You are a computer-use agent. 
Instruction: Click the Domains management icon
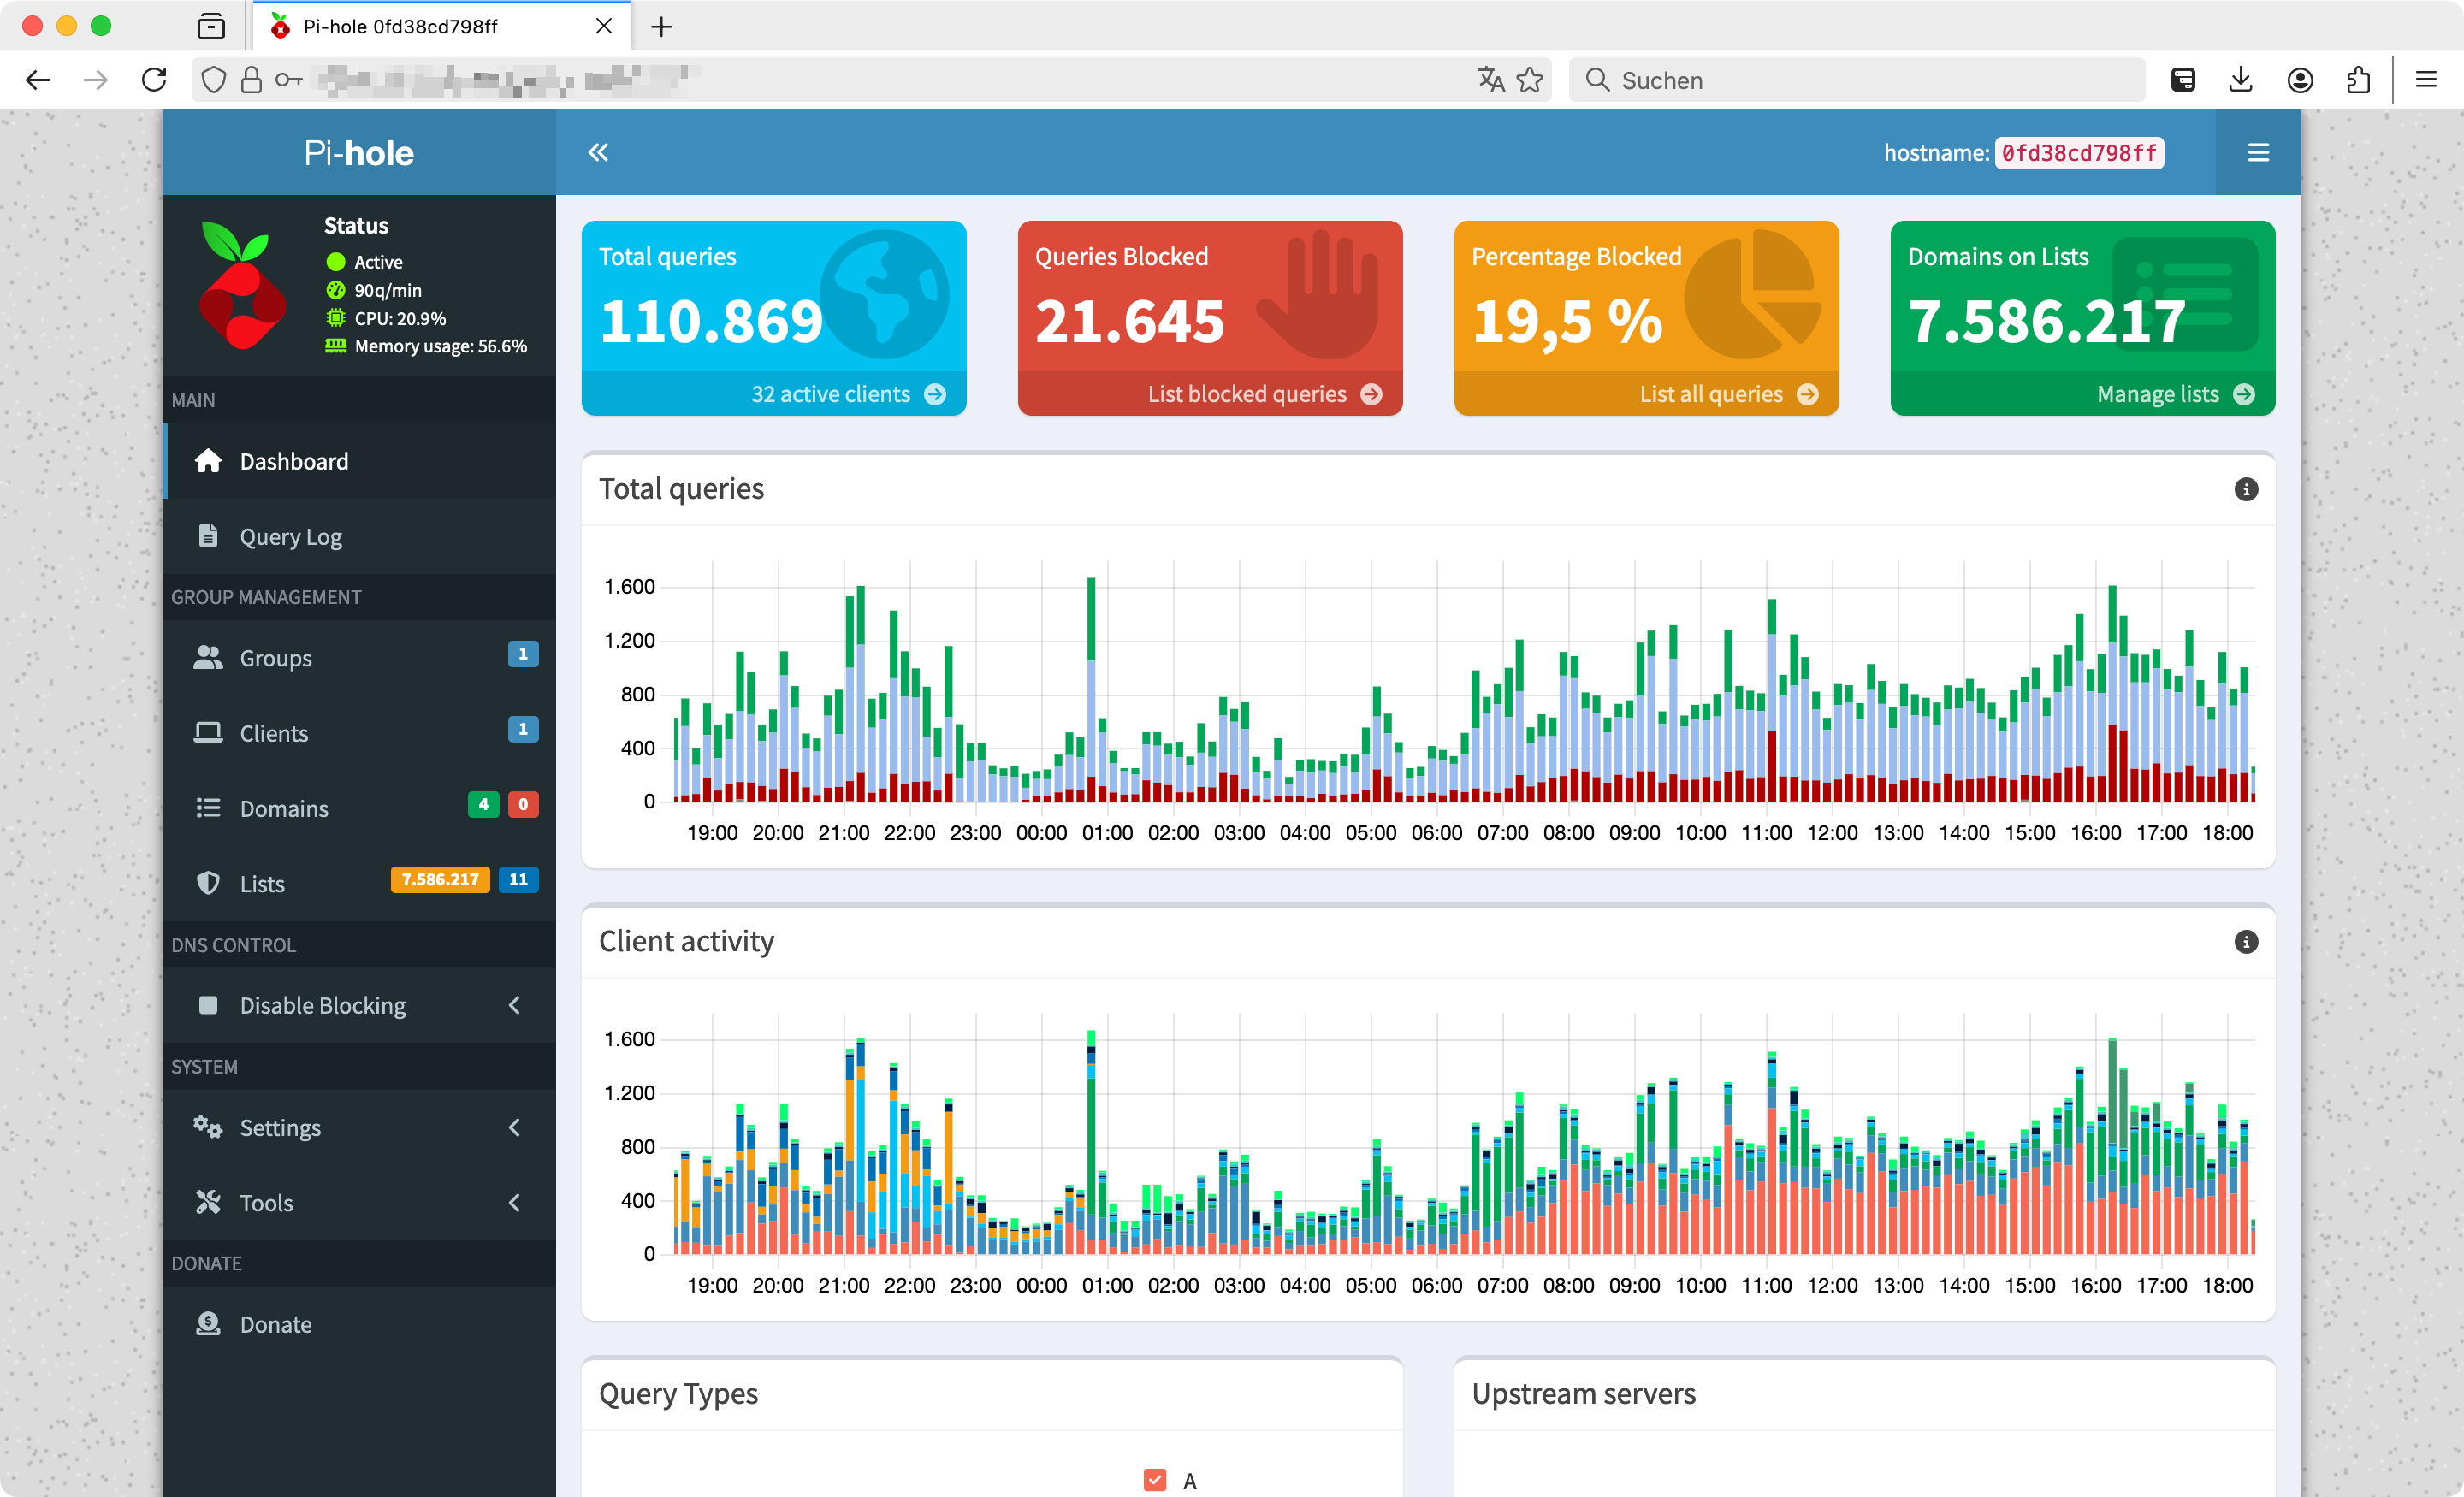(x=210, y=808)
